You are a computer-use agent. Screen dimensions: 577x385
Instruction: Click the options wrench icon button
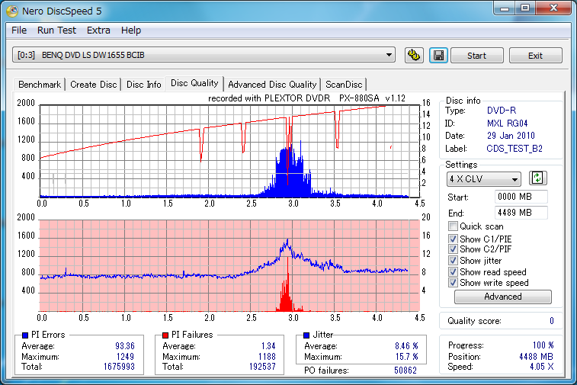[414, 56]
